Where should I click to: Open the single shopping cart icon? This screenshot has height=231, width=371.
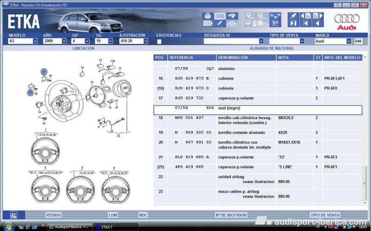click(275, 24)
